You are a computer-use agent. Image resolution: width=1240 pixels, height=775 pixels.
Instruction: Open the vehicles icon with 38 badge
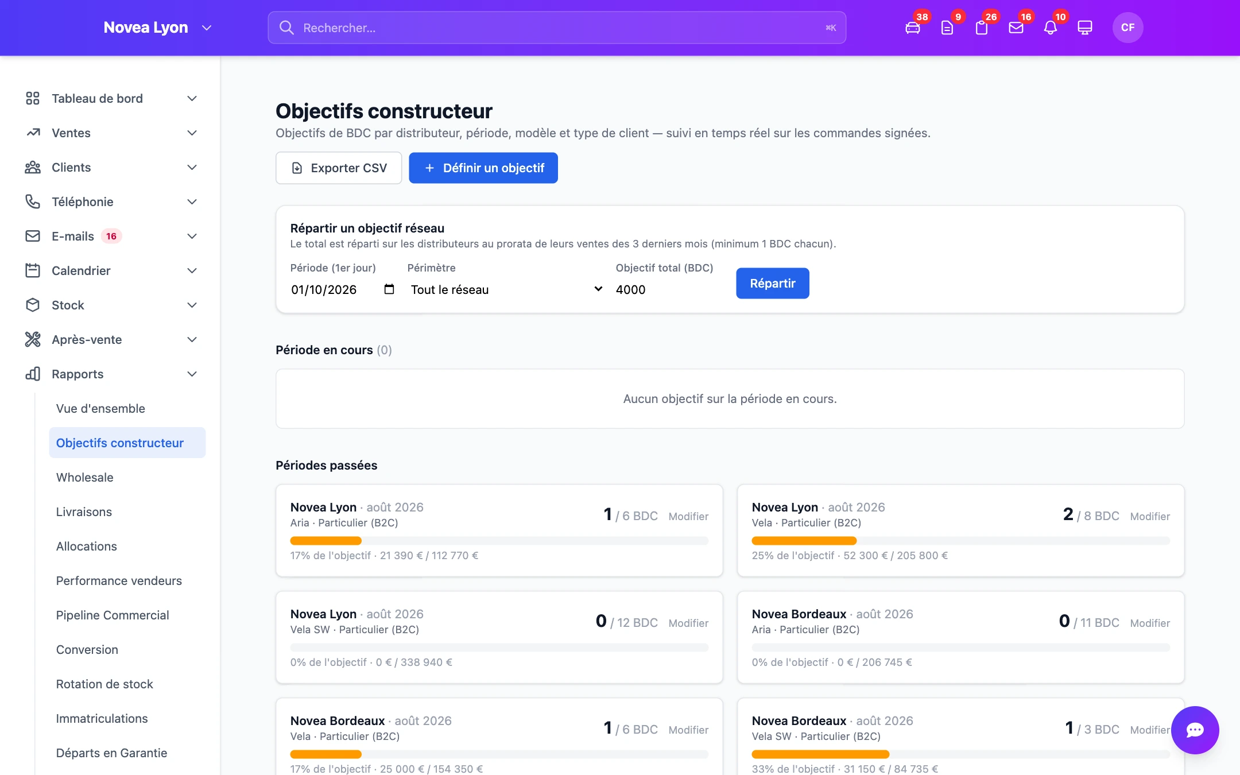pos(913,28)
